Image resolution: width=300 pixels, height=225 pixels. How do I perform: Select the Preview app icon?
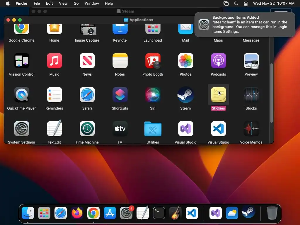251,61
